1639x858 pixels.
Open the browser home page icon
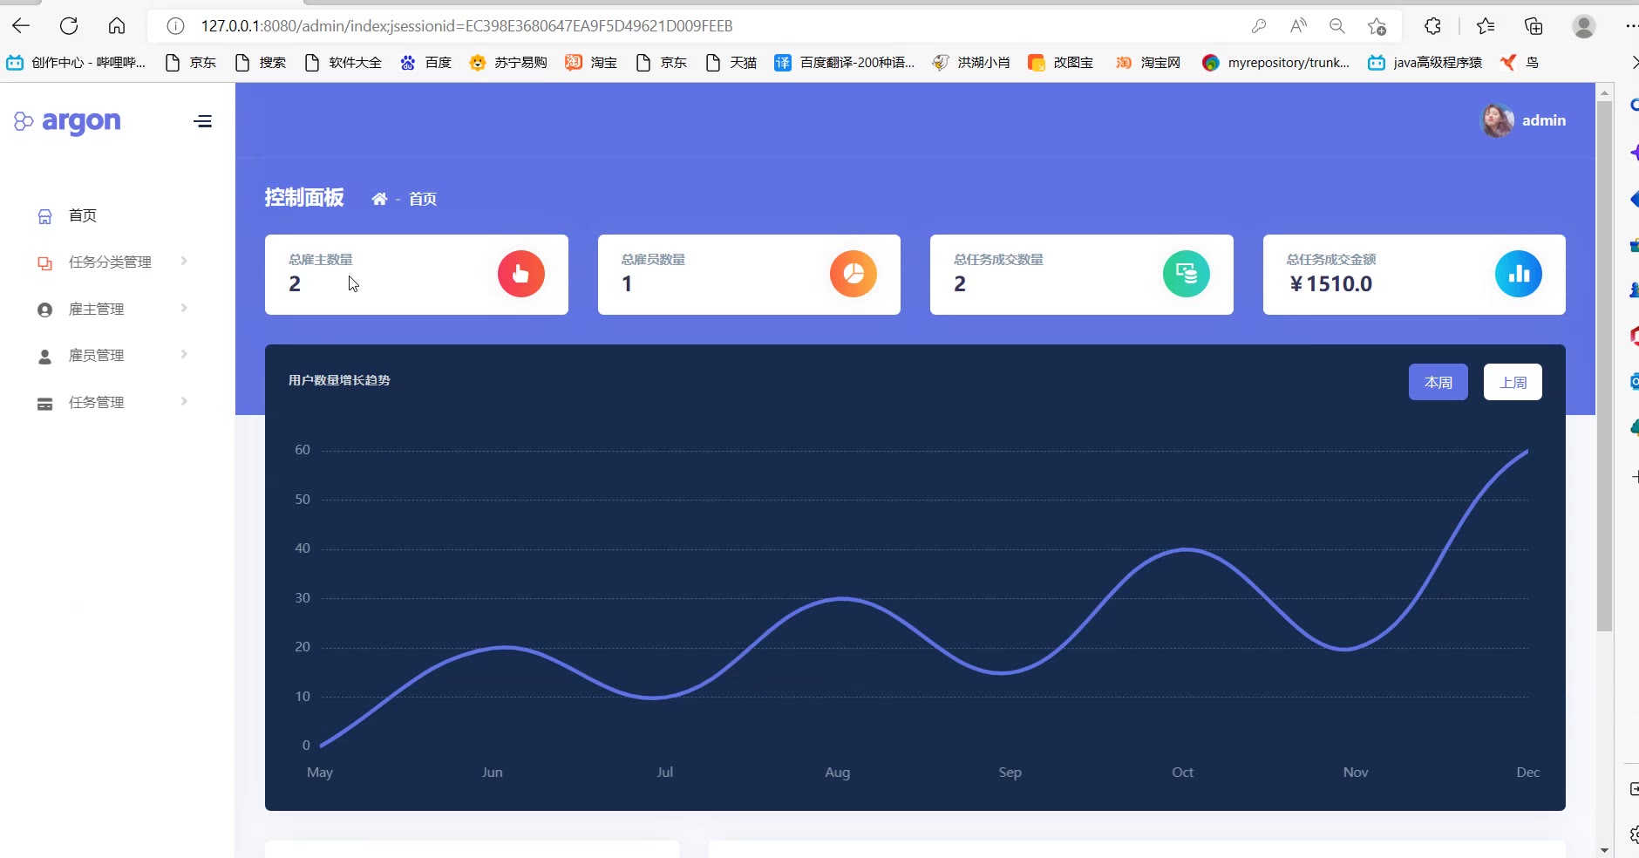pyautogui.click(x=117, y=26)
